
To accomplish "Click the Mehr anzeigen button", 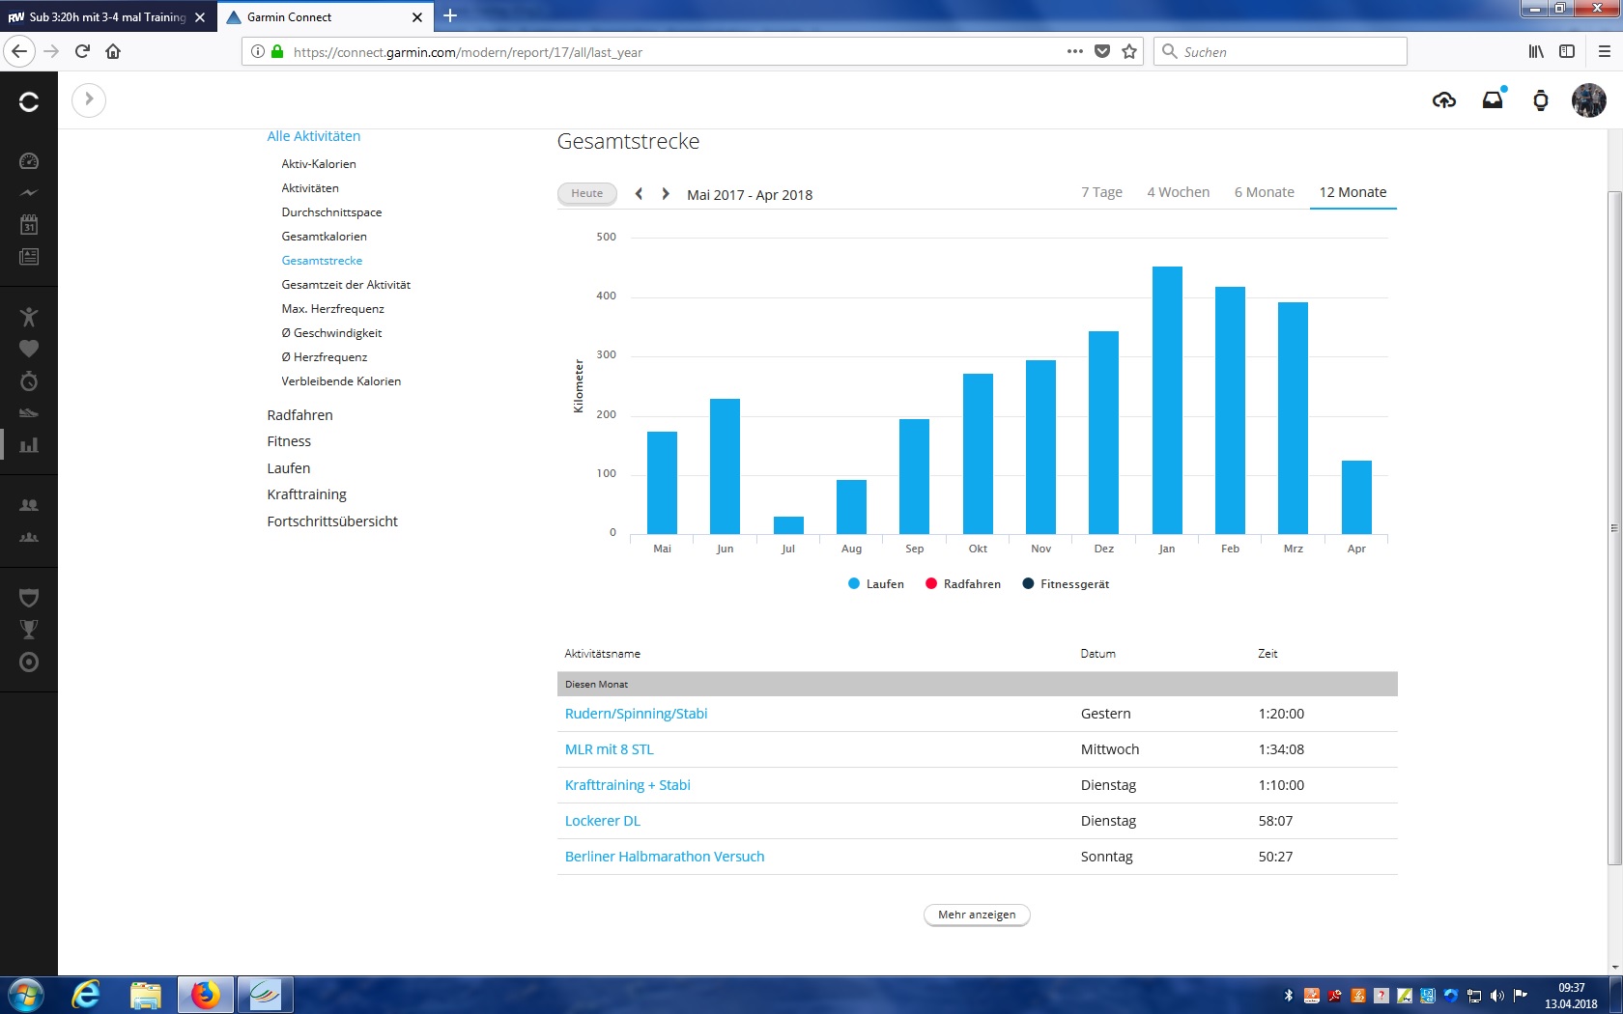I will [977, 915].
